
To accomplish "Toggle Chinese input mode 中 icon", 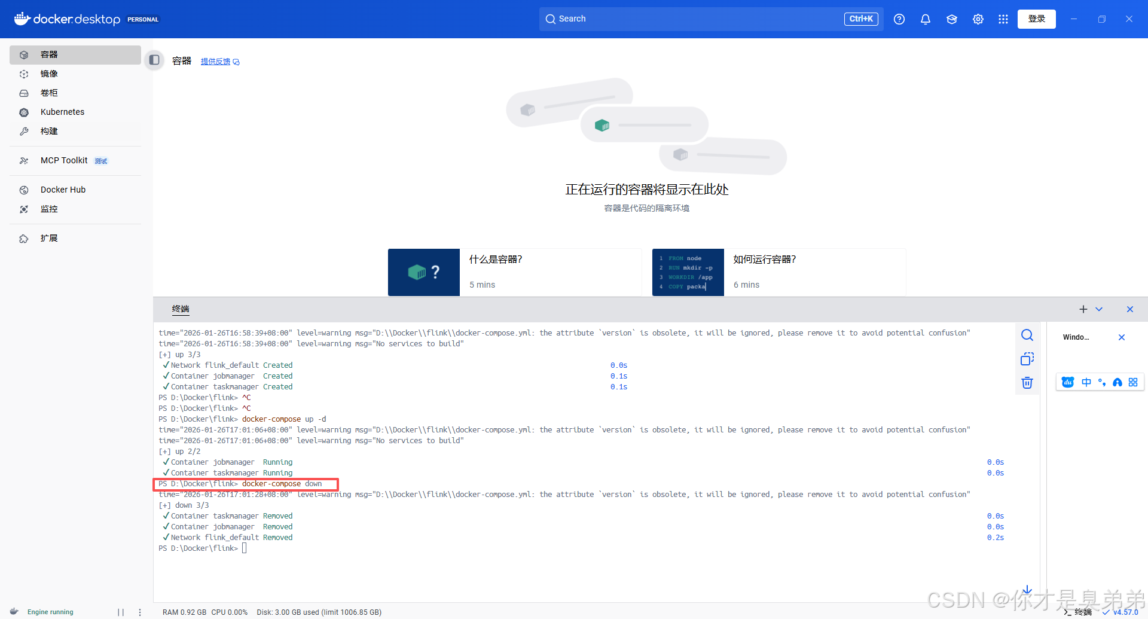I will pyautogui.click(x=1086, y=382).
